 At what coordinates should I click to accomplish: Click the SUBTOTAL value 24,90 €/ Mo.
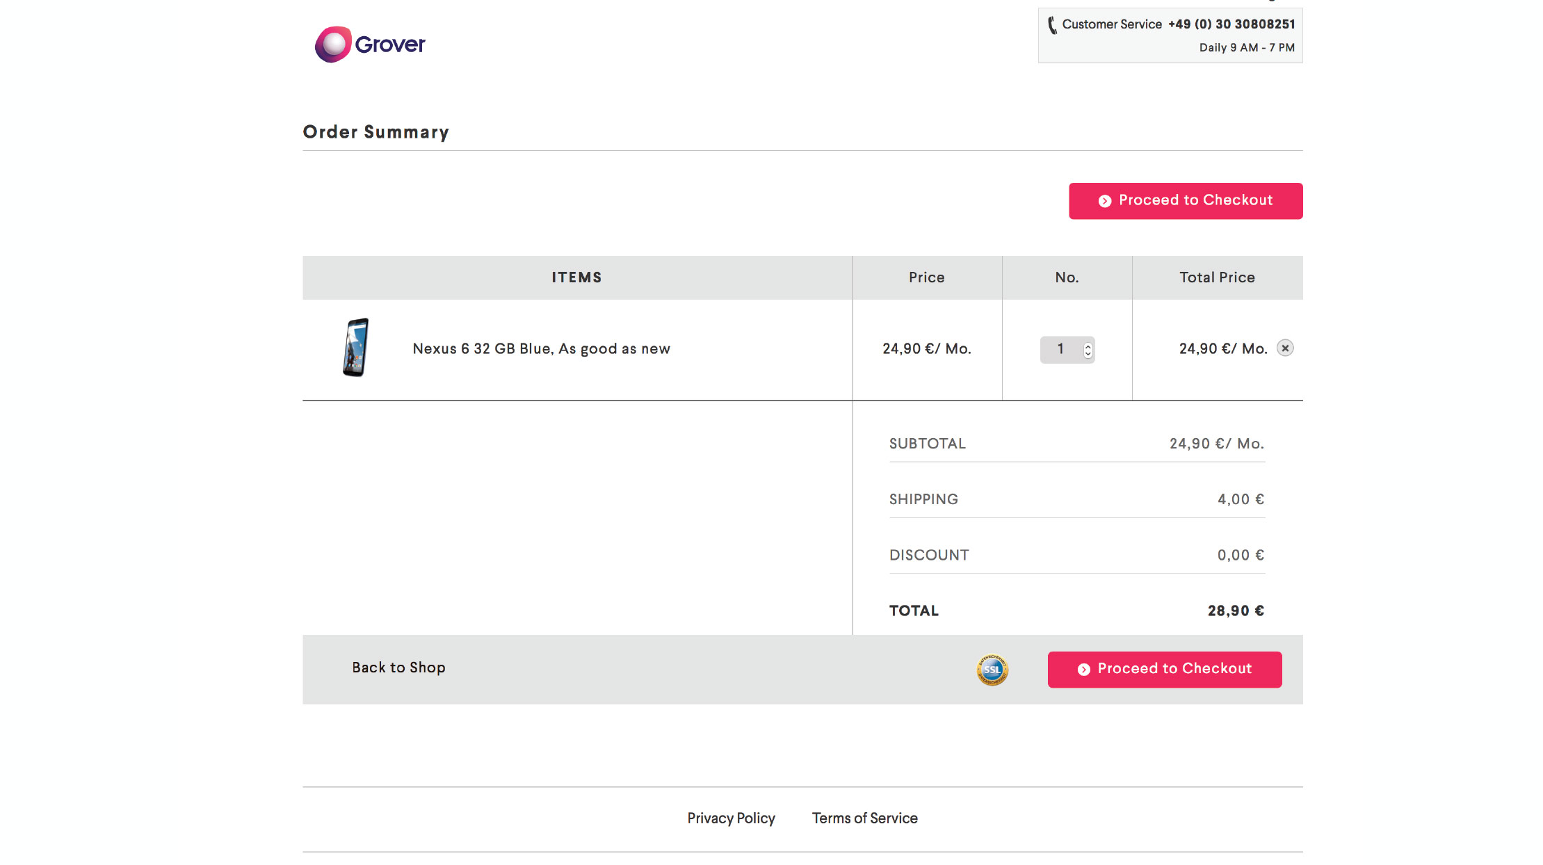(1217, 444)
